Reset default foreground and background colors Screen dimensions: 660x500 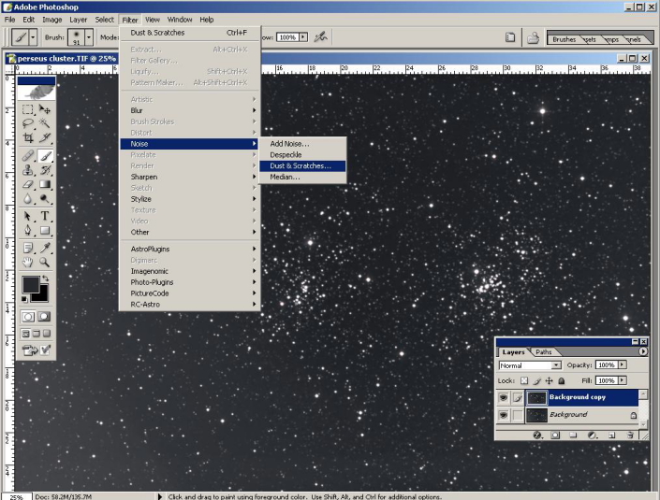tap(24, 299)
